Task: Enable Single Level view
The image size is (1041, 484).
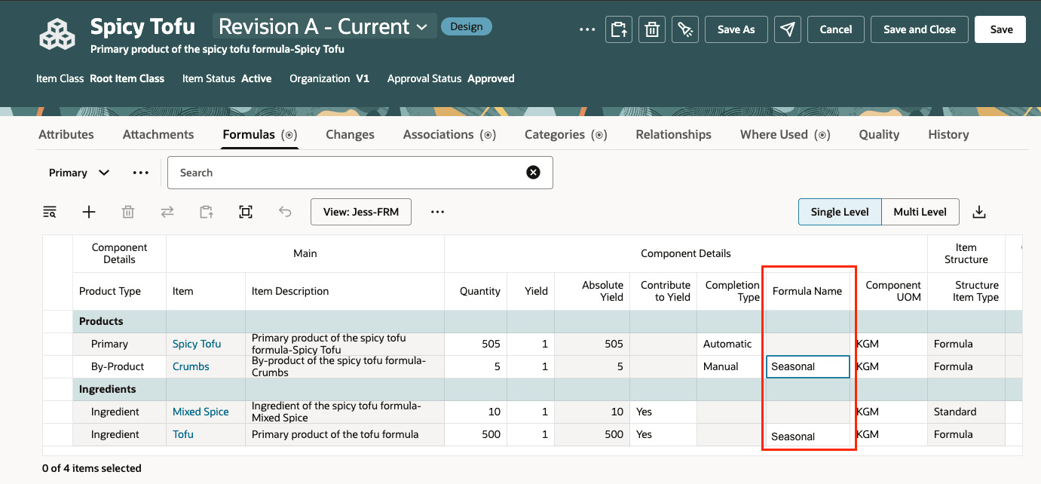Action: coord(839,212)
